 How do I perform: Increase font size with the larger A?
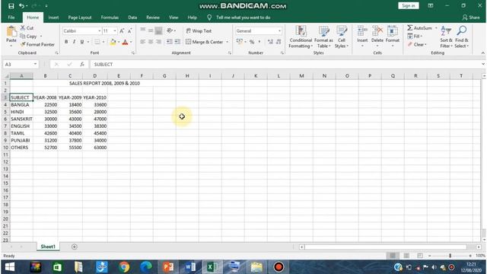[x=122, y=30]
